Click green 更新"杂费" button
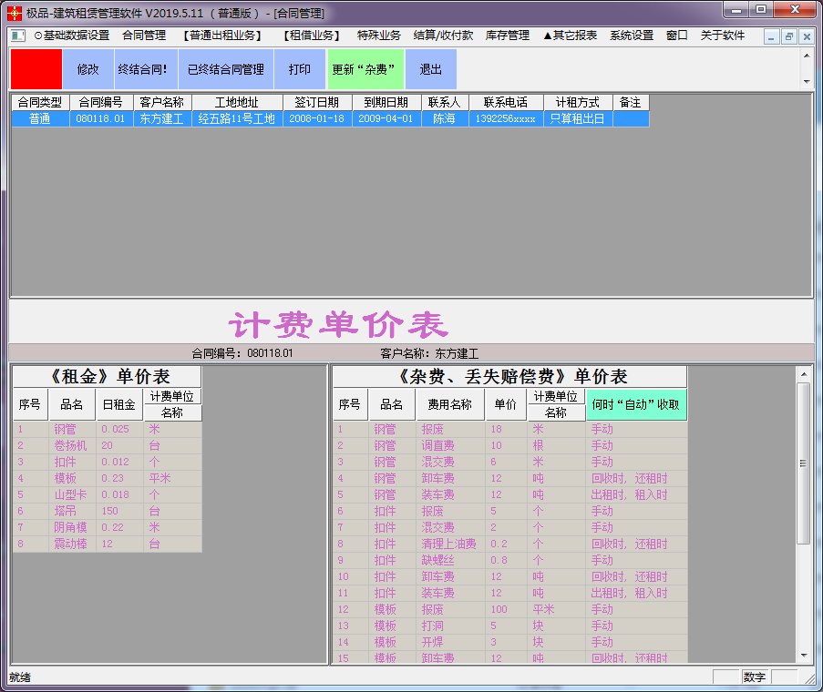Image resolution: width=823 pixels, height=692 pixels. pyautogui.click(x=365, y=69)
